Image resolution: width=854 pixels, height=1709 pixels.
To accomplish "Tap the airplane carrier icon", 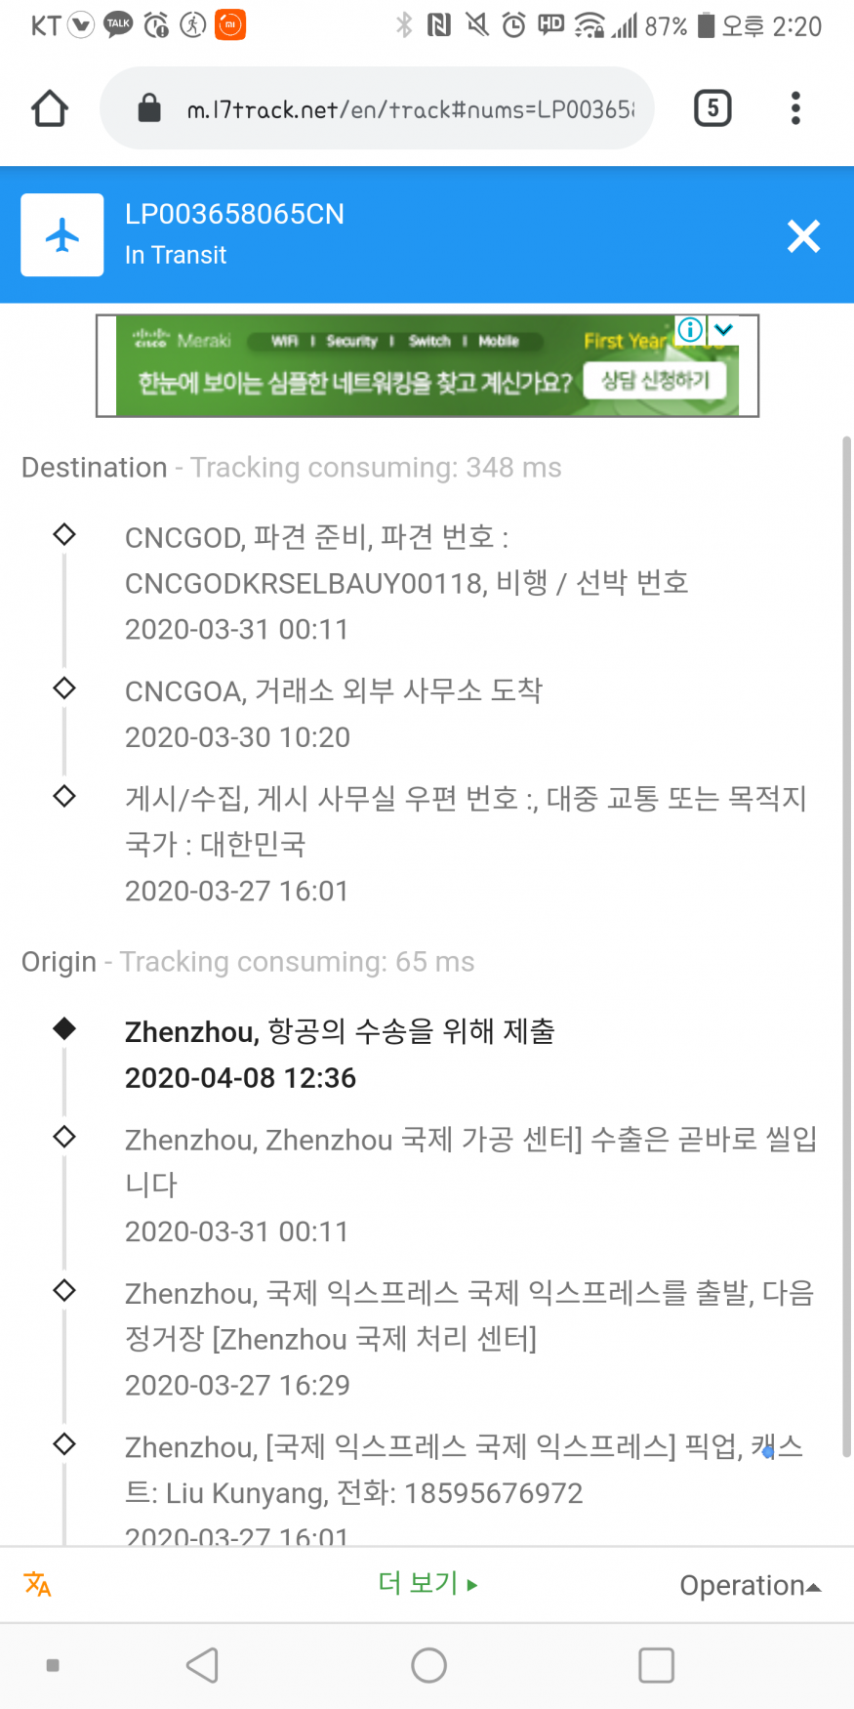I will [x=62, y=235].
